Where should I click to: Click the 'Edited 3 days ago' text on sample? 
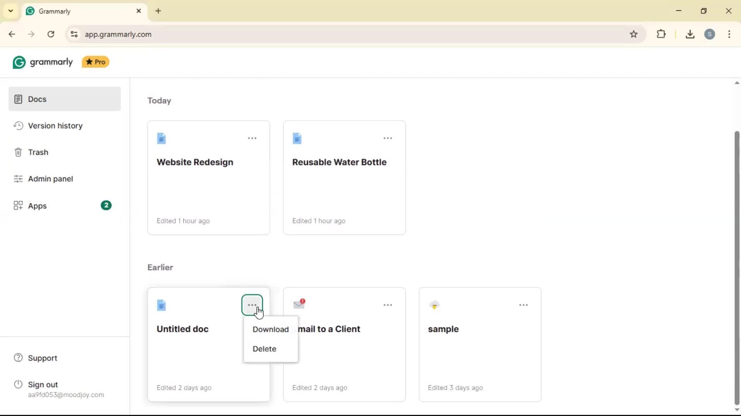click(455, 388)
